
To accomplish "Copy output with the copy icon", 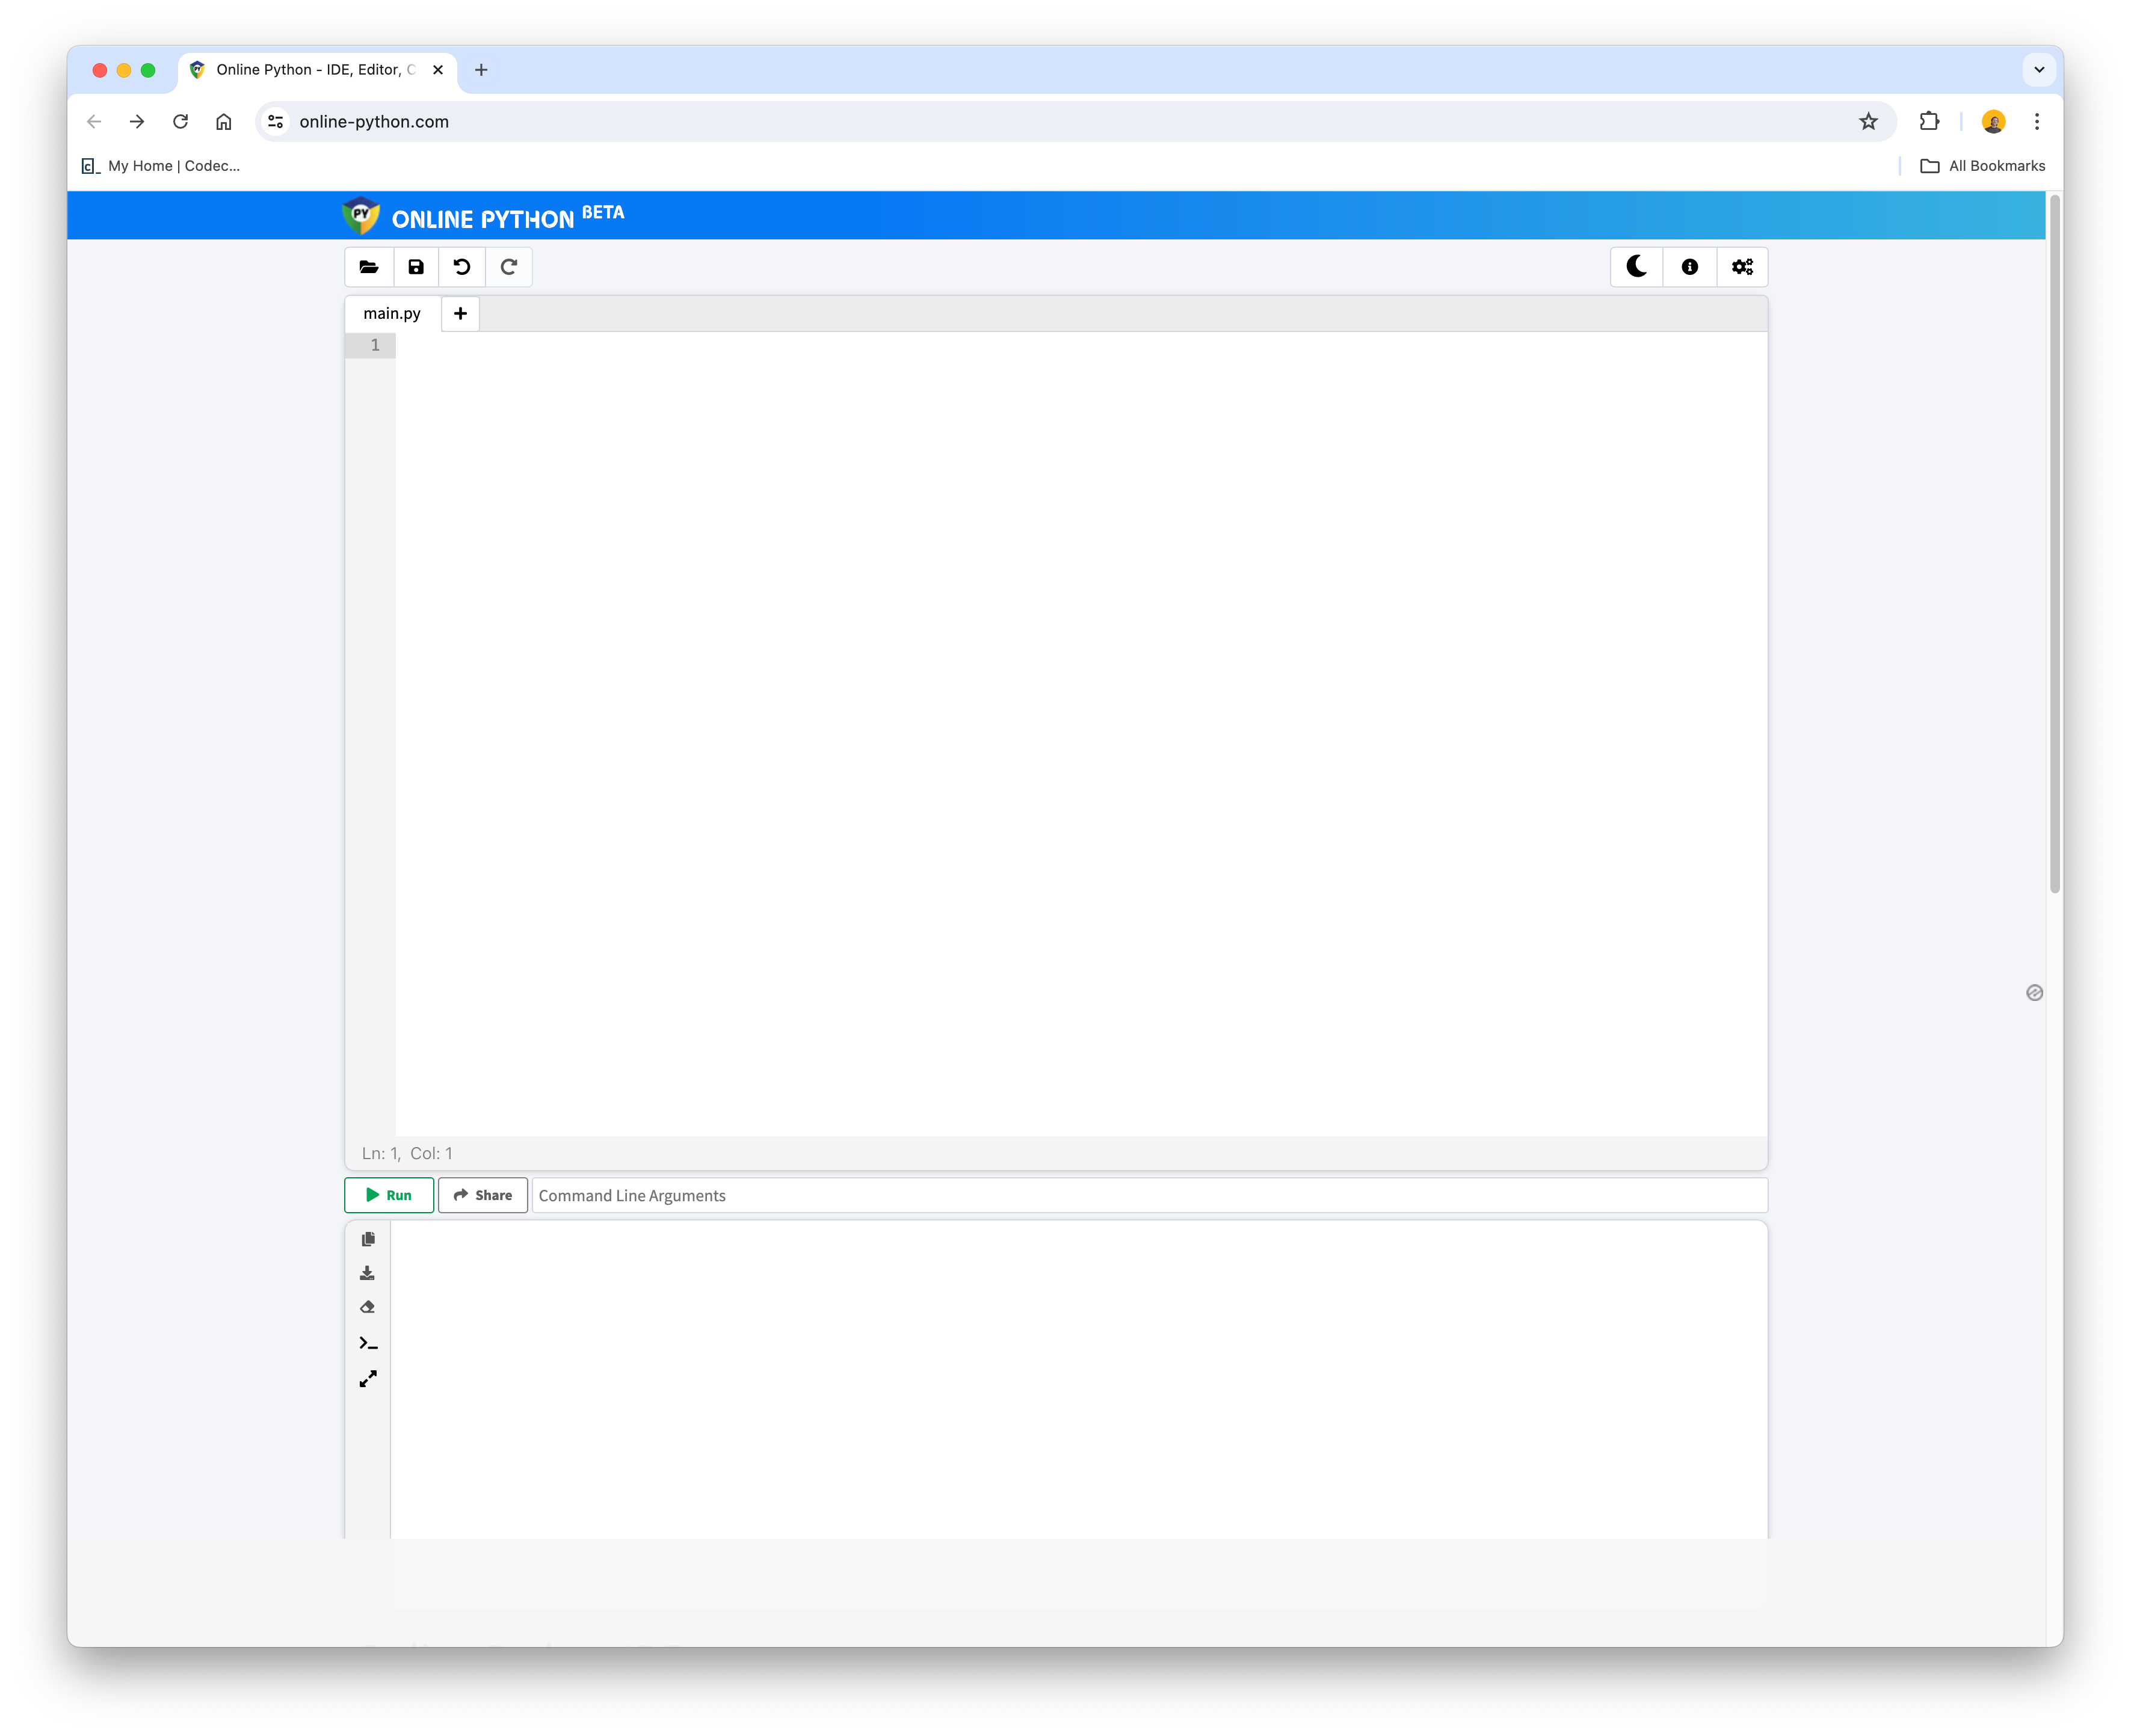I will click(368, 1239).
